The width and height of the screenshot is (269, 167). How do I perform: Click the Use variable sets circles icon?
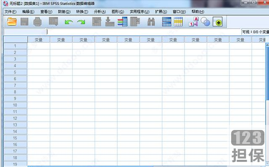pos(206,22)
